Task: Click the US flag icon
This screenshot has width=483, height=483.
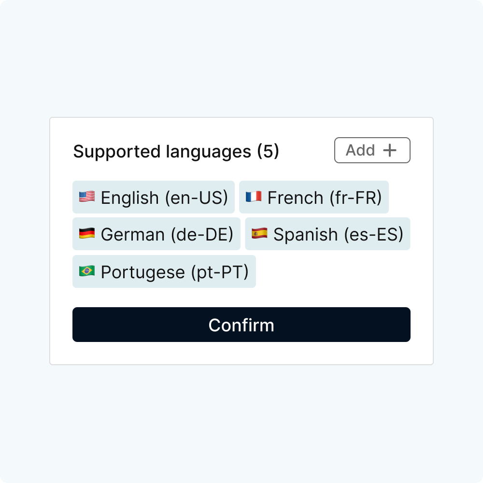Action: click(87, 197)
